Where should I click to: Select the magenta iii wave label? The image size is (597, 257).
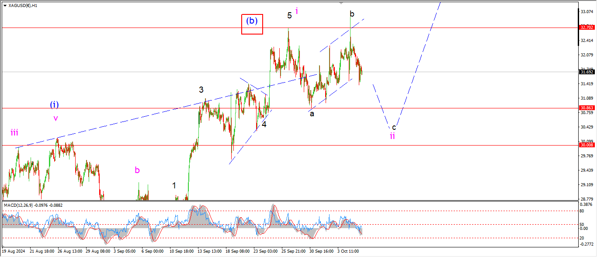pos(14,133)
